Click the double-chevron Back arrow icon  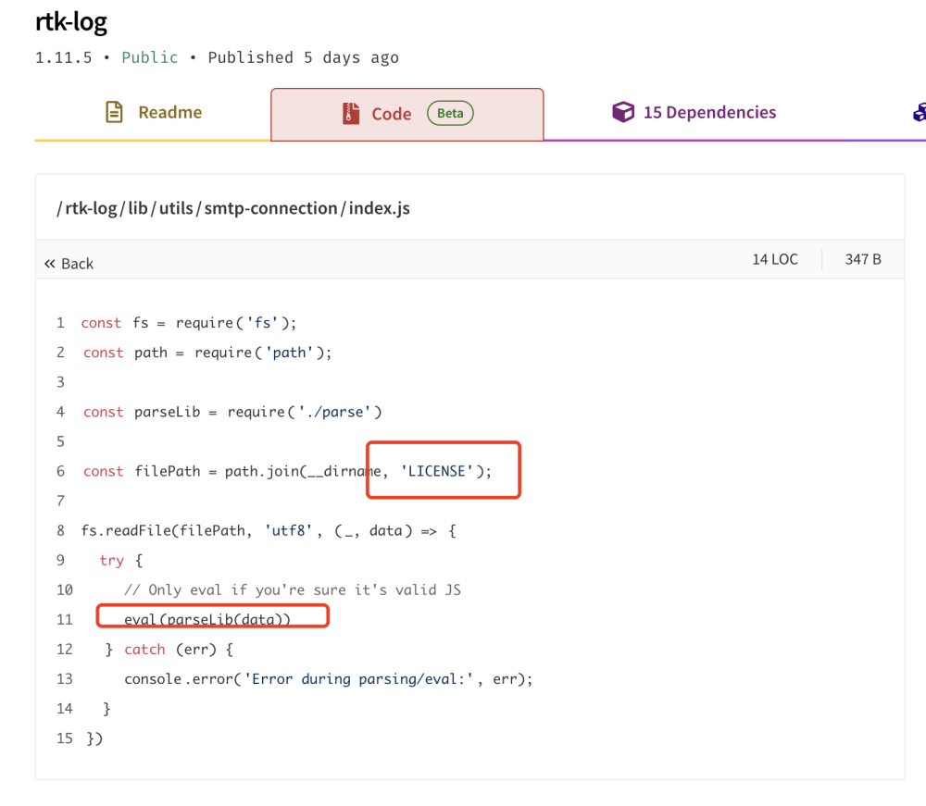coord(50,264)
